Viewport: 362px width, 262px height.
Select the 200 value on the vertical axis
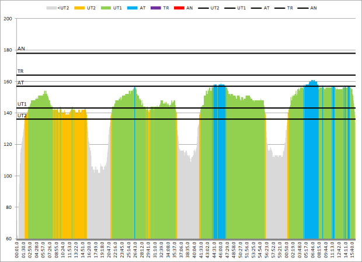pos(8,19)
